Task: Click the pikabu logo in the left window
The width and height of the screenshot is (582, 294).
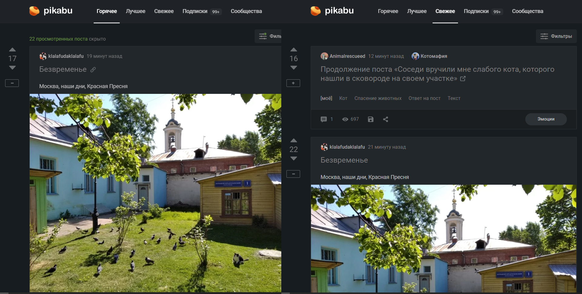Action: click(x=51, y=11)
